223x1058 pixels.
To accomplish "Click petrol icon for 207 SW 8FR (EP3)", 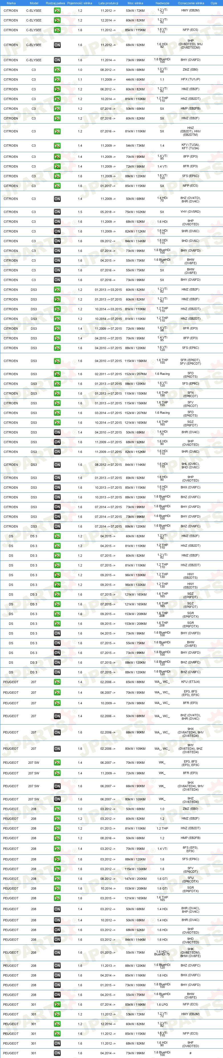I will [57, 773].
